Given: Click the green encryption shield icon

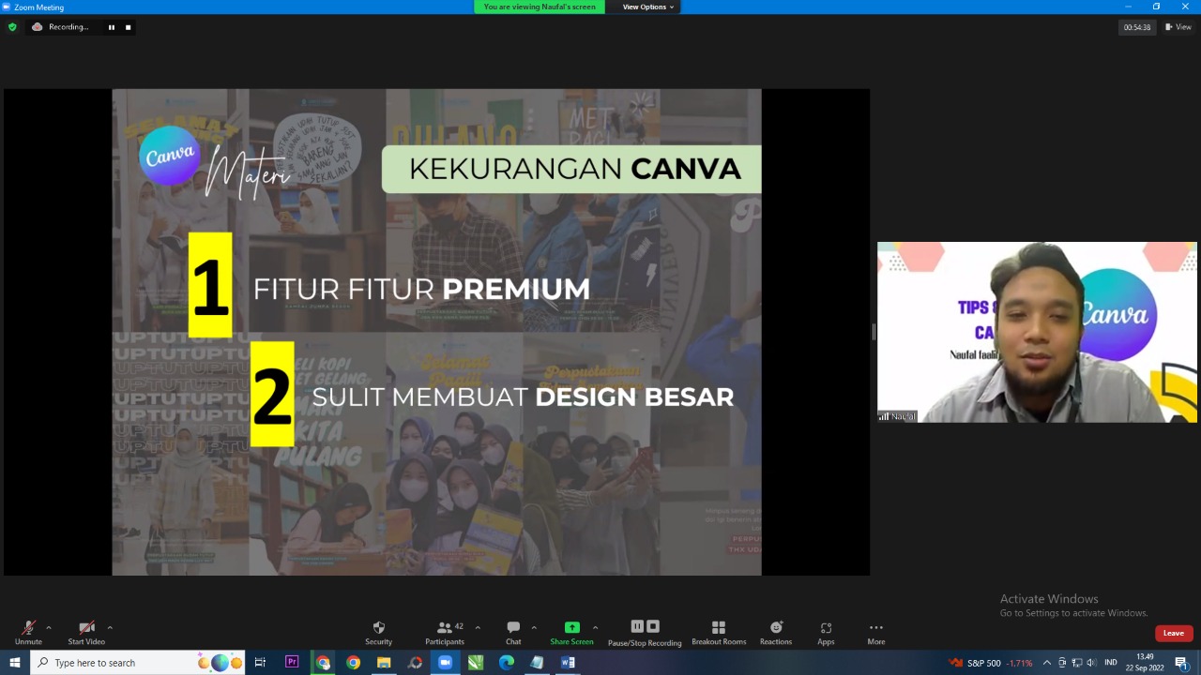Looking at the screenshot, I should tap(12, 27).
